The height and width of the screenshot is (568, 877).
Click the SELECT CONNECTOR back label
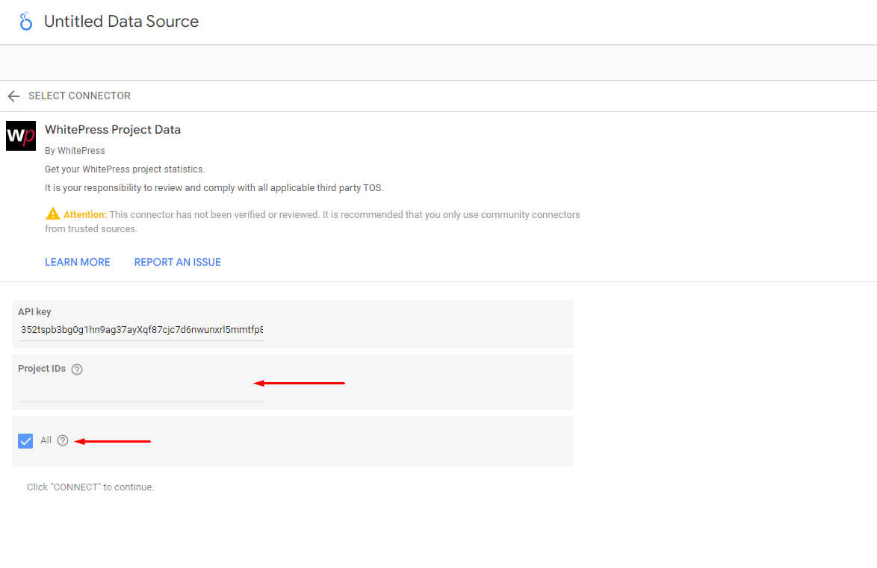point(79,96)
